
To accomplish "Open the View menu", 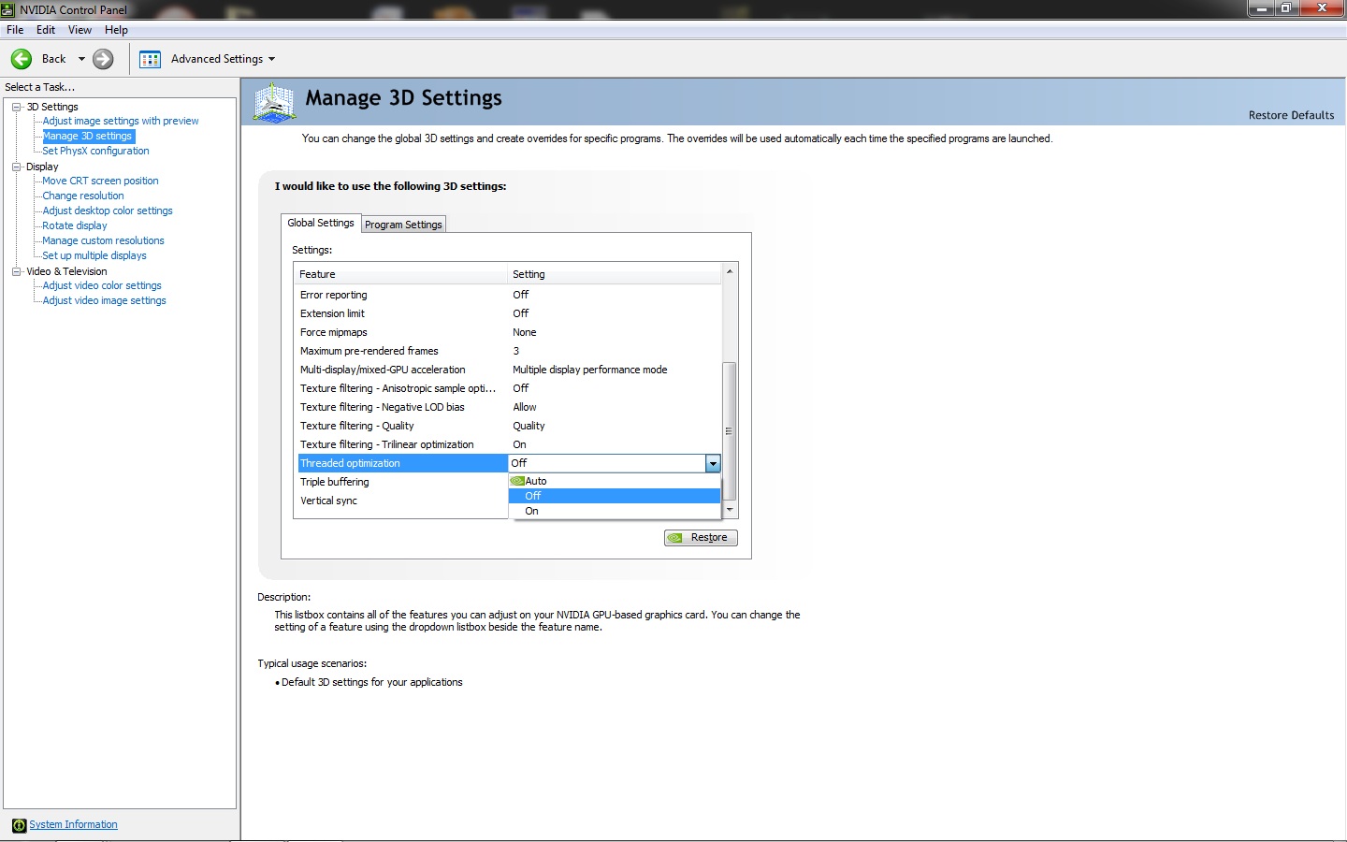I will pyautogui.click(x=80, y=30).
